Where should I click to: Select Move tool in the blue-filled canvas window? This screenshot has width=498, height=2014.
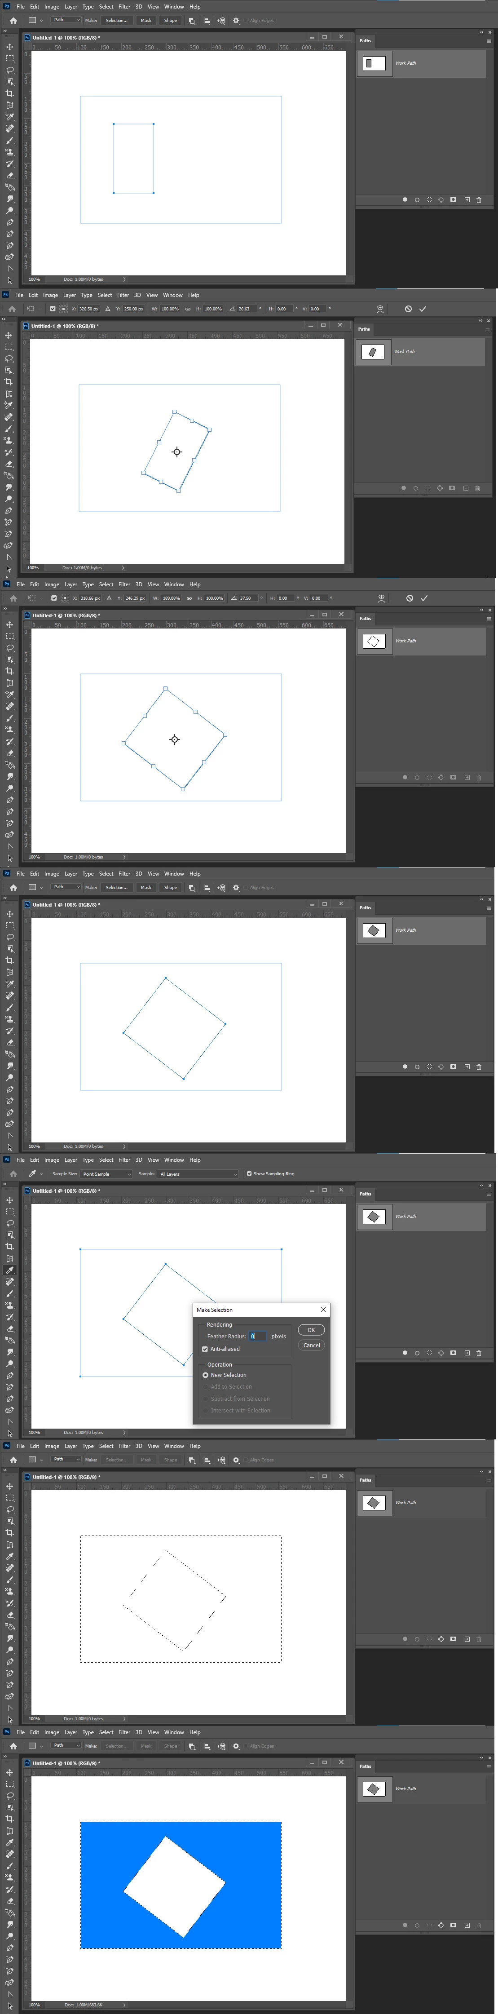(x=9, y=1772)
